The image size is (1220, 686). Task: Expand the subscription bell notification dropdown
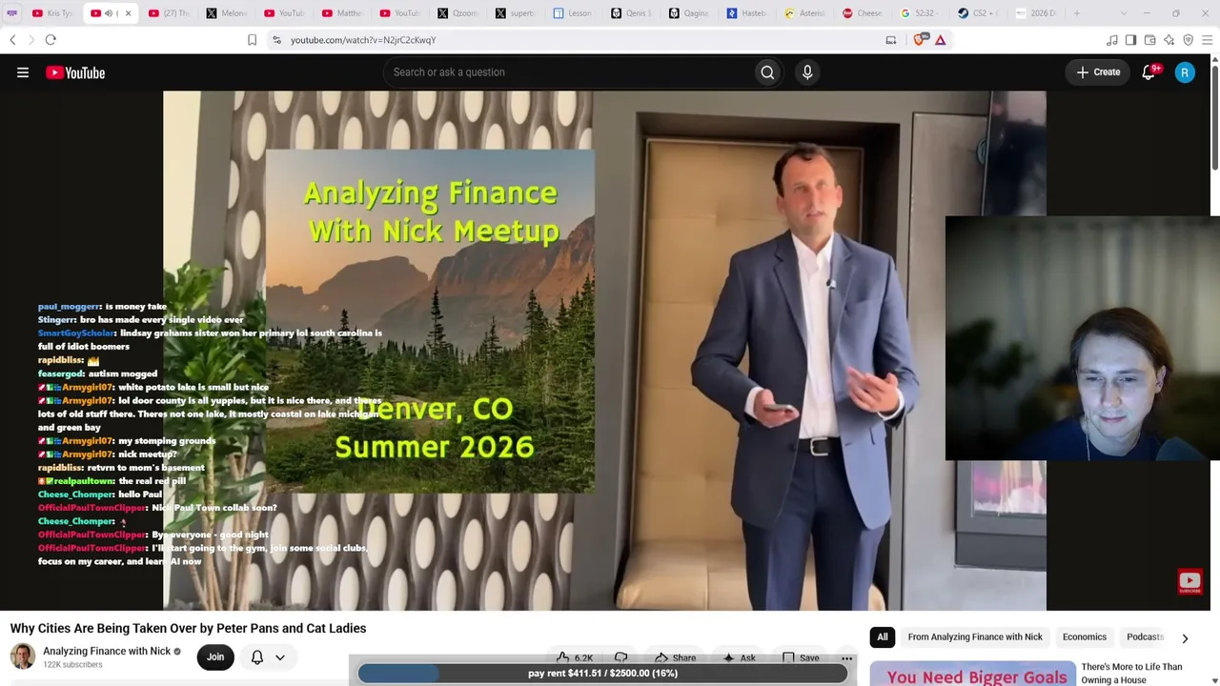(x=268, y=657)
